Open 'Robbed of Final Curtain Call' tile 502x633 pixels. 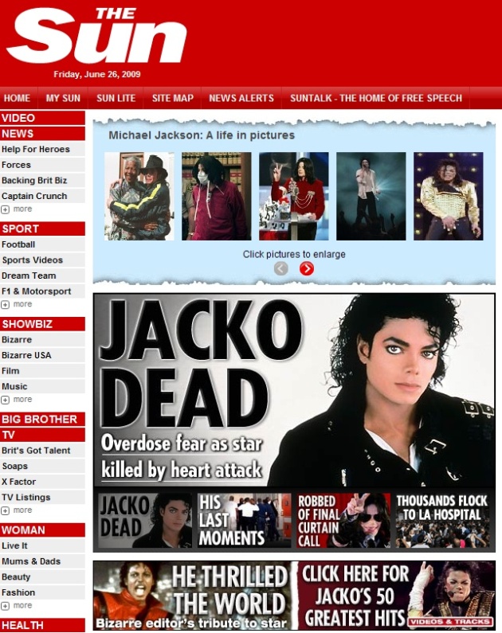343,520
